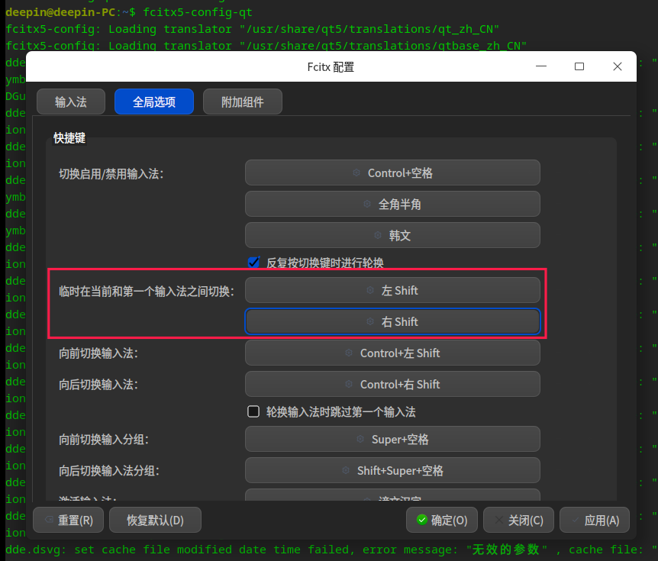Screen dimensions: 658x561
Task: Click the 右 Shift shortcut button
Action: point(392,321)
